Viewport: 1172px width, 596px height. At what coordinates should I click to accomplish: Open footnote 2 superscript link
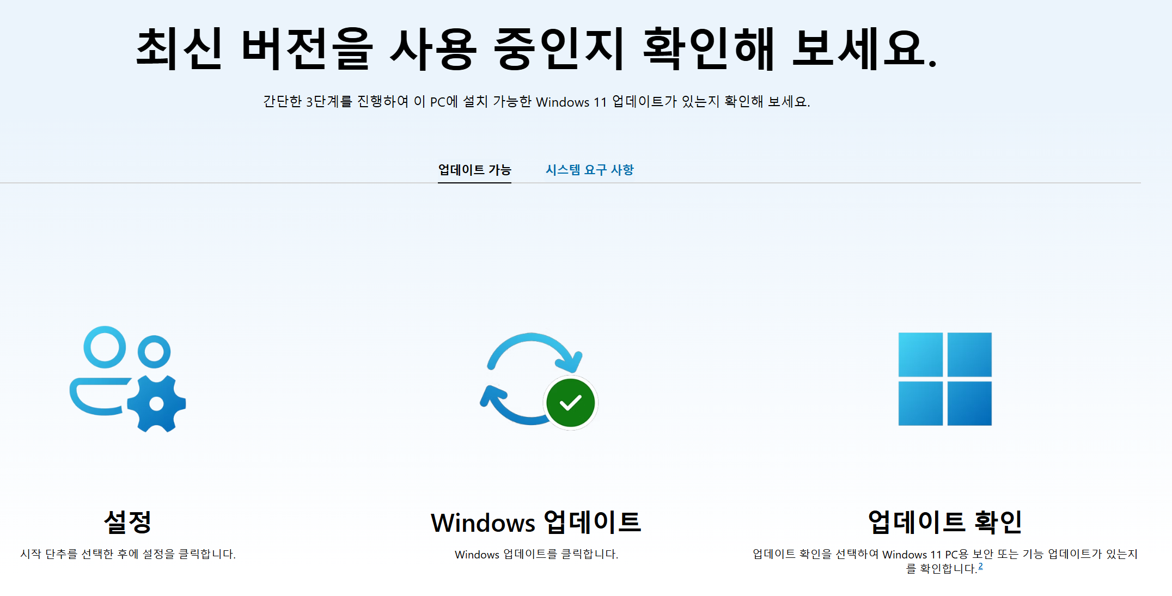(x=980, y=566)
